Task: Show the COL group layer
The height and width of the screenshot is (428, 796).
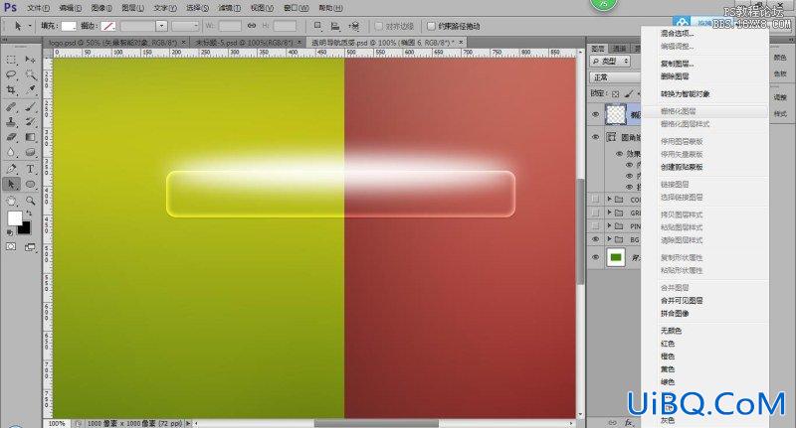Action: click(x=595, y=200)
